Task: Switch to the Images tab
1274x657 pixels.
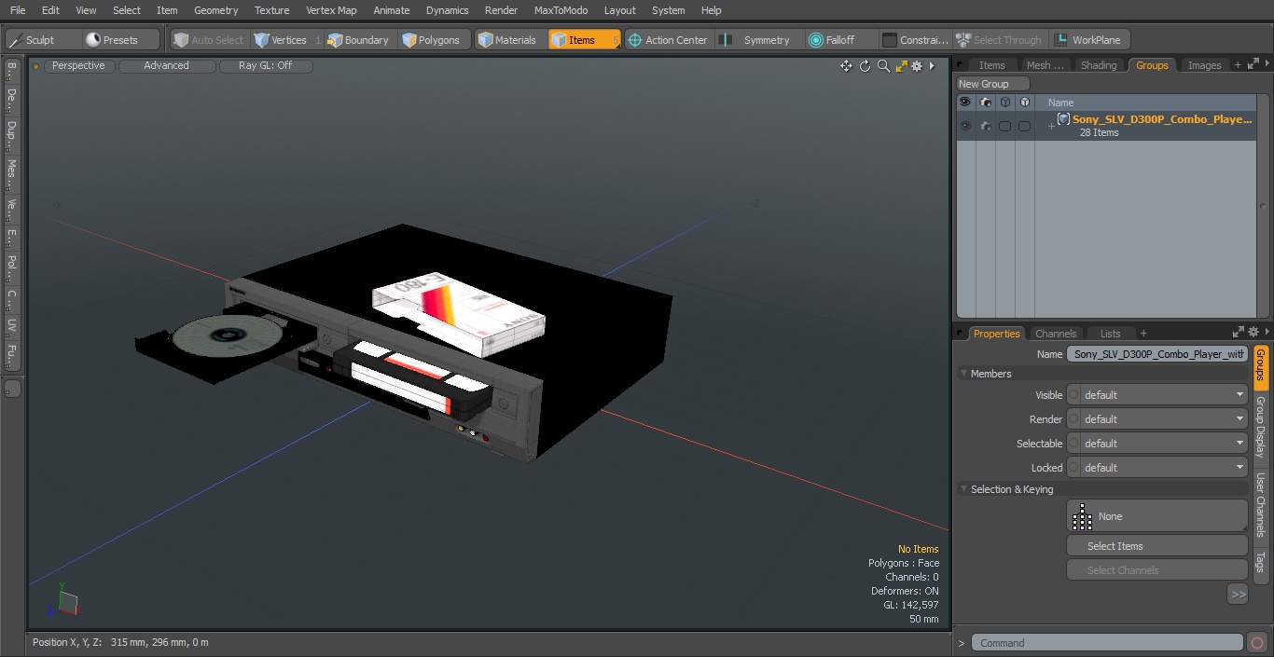Action: pyautogui.click(x=1204, y=65)
